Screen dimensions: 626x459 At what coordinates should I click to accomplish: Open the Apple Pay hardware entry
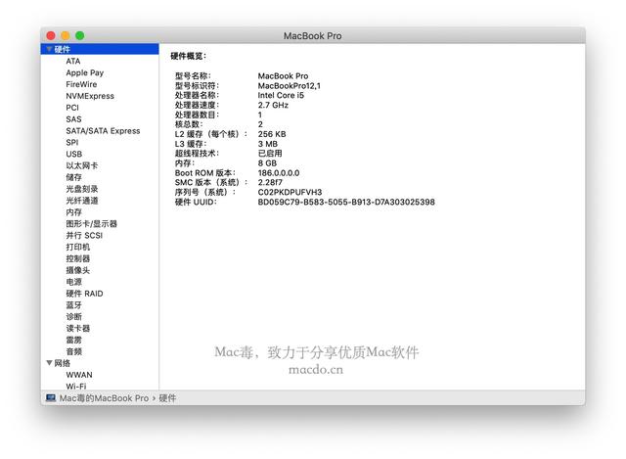(x=84, y=72)
